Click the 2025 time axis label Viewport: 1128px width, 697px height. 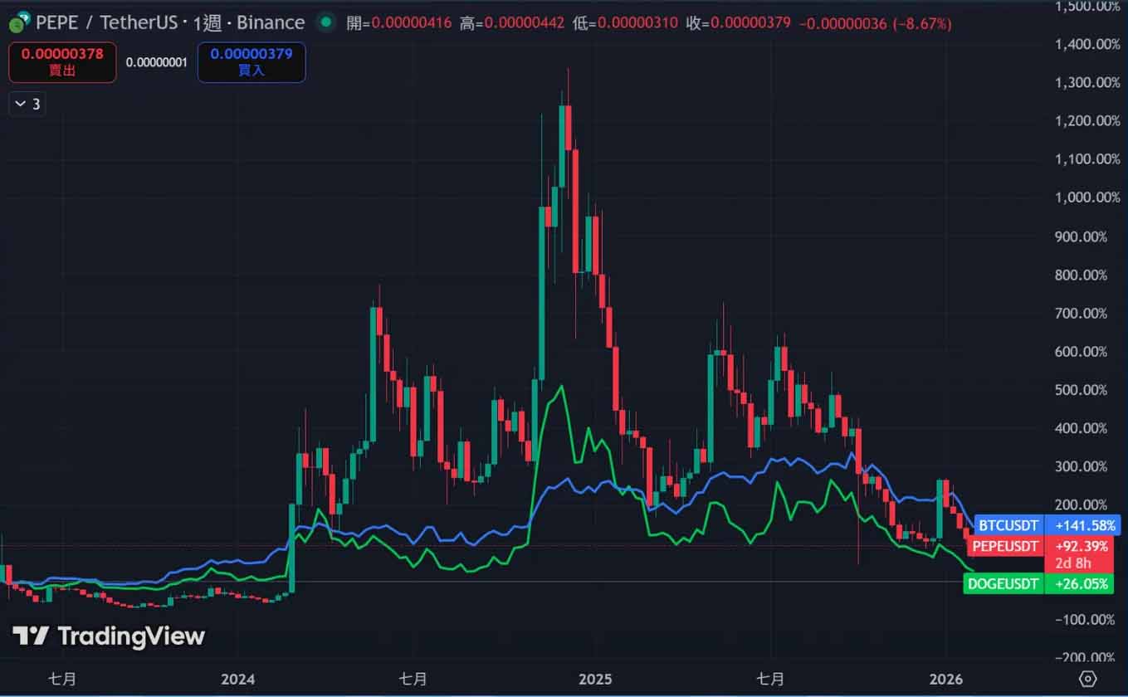point(596,679)
